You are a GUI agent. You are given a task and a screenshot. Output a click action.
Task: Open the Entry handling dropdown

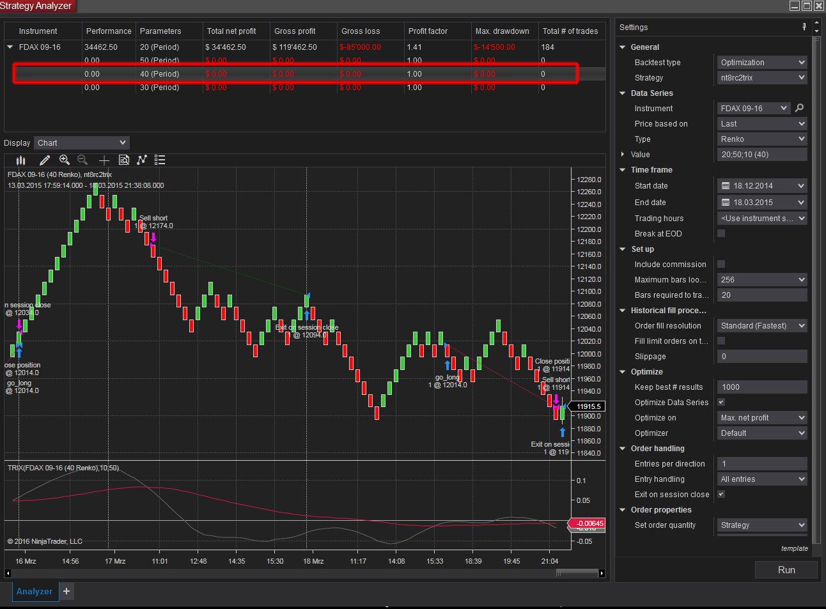tap(762, 479)
